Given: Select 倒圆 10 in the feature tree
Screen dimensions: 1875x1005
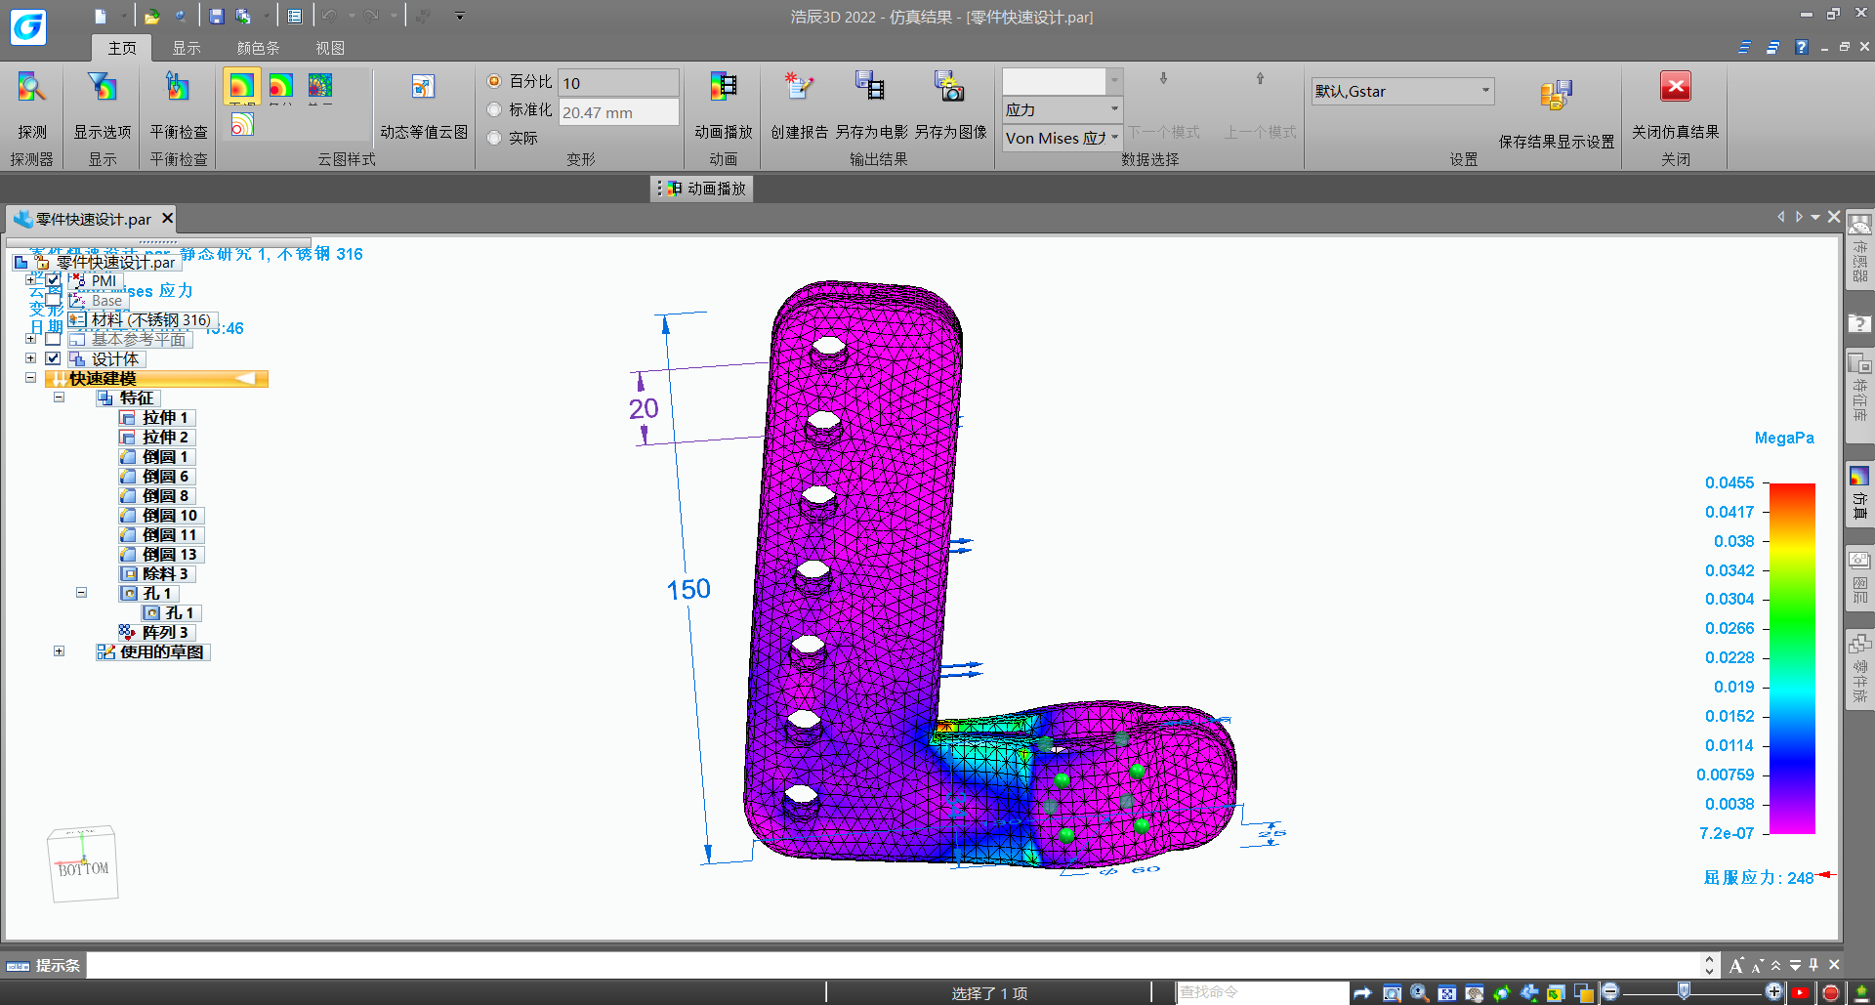Looking at the screenshot, I should (161, 515).
